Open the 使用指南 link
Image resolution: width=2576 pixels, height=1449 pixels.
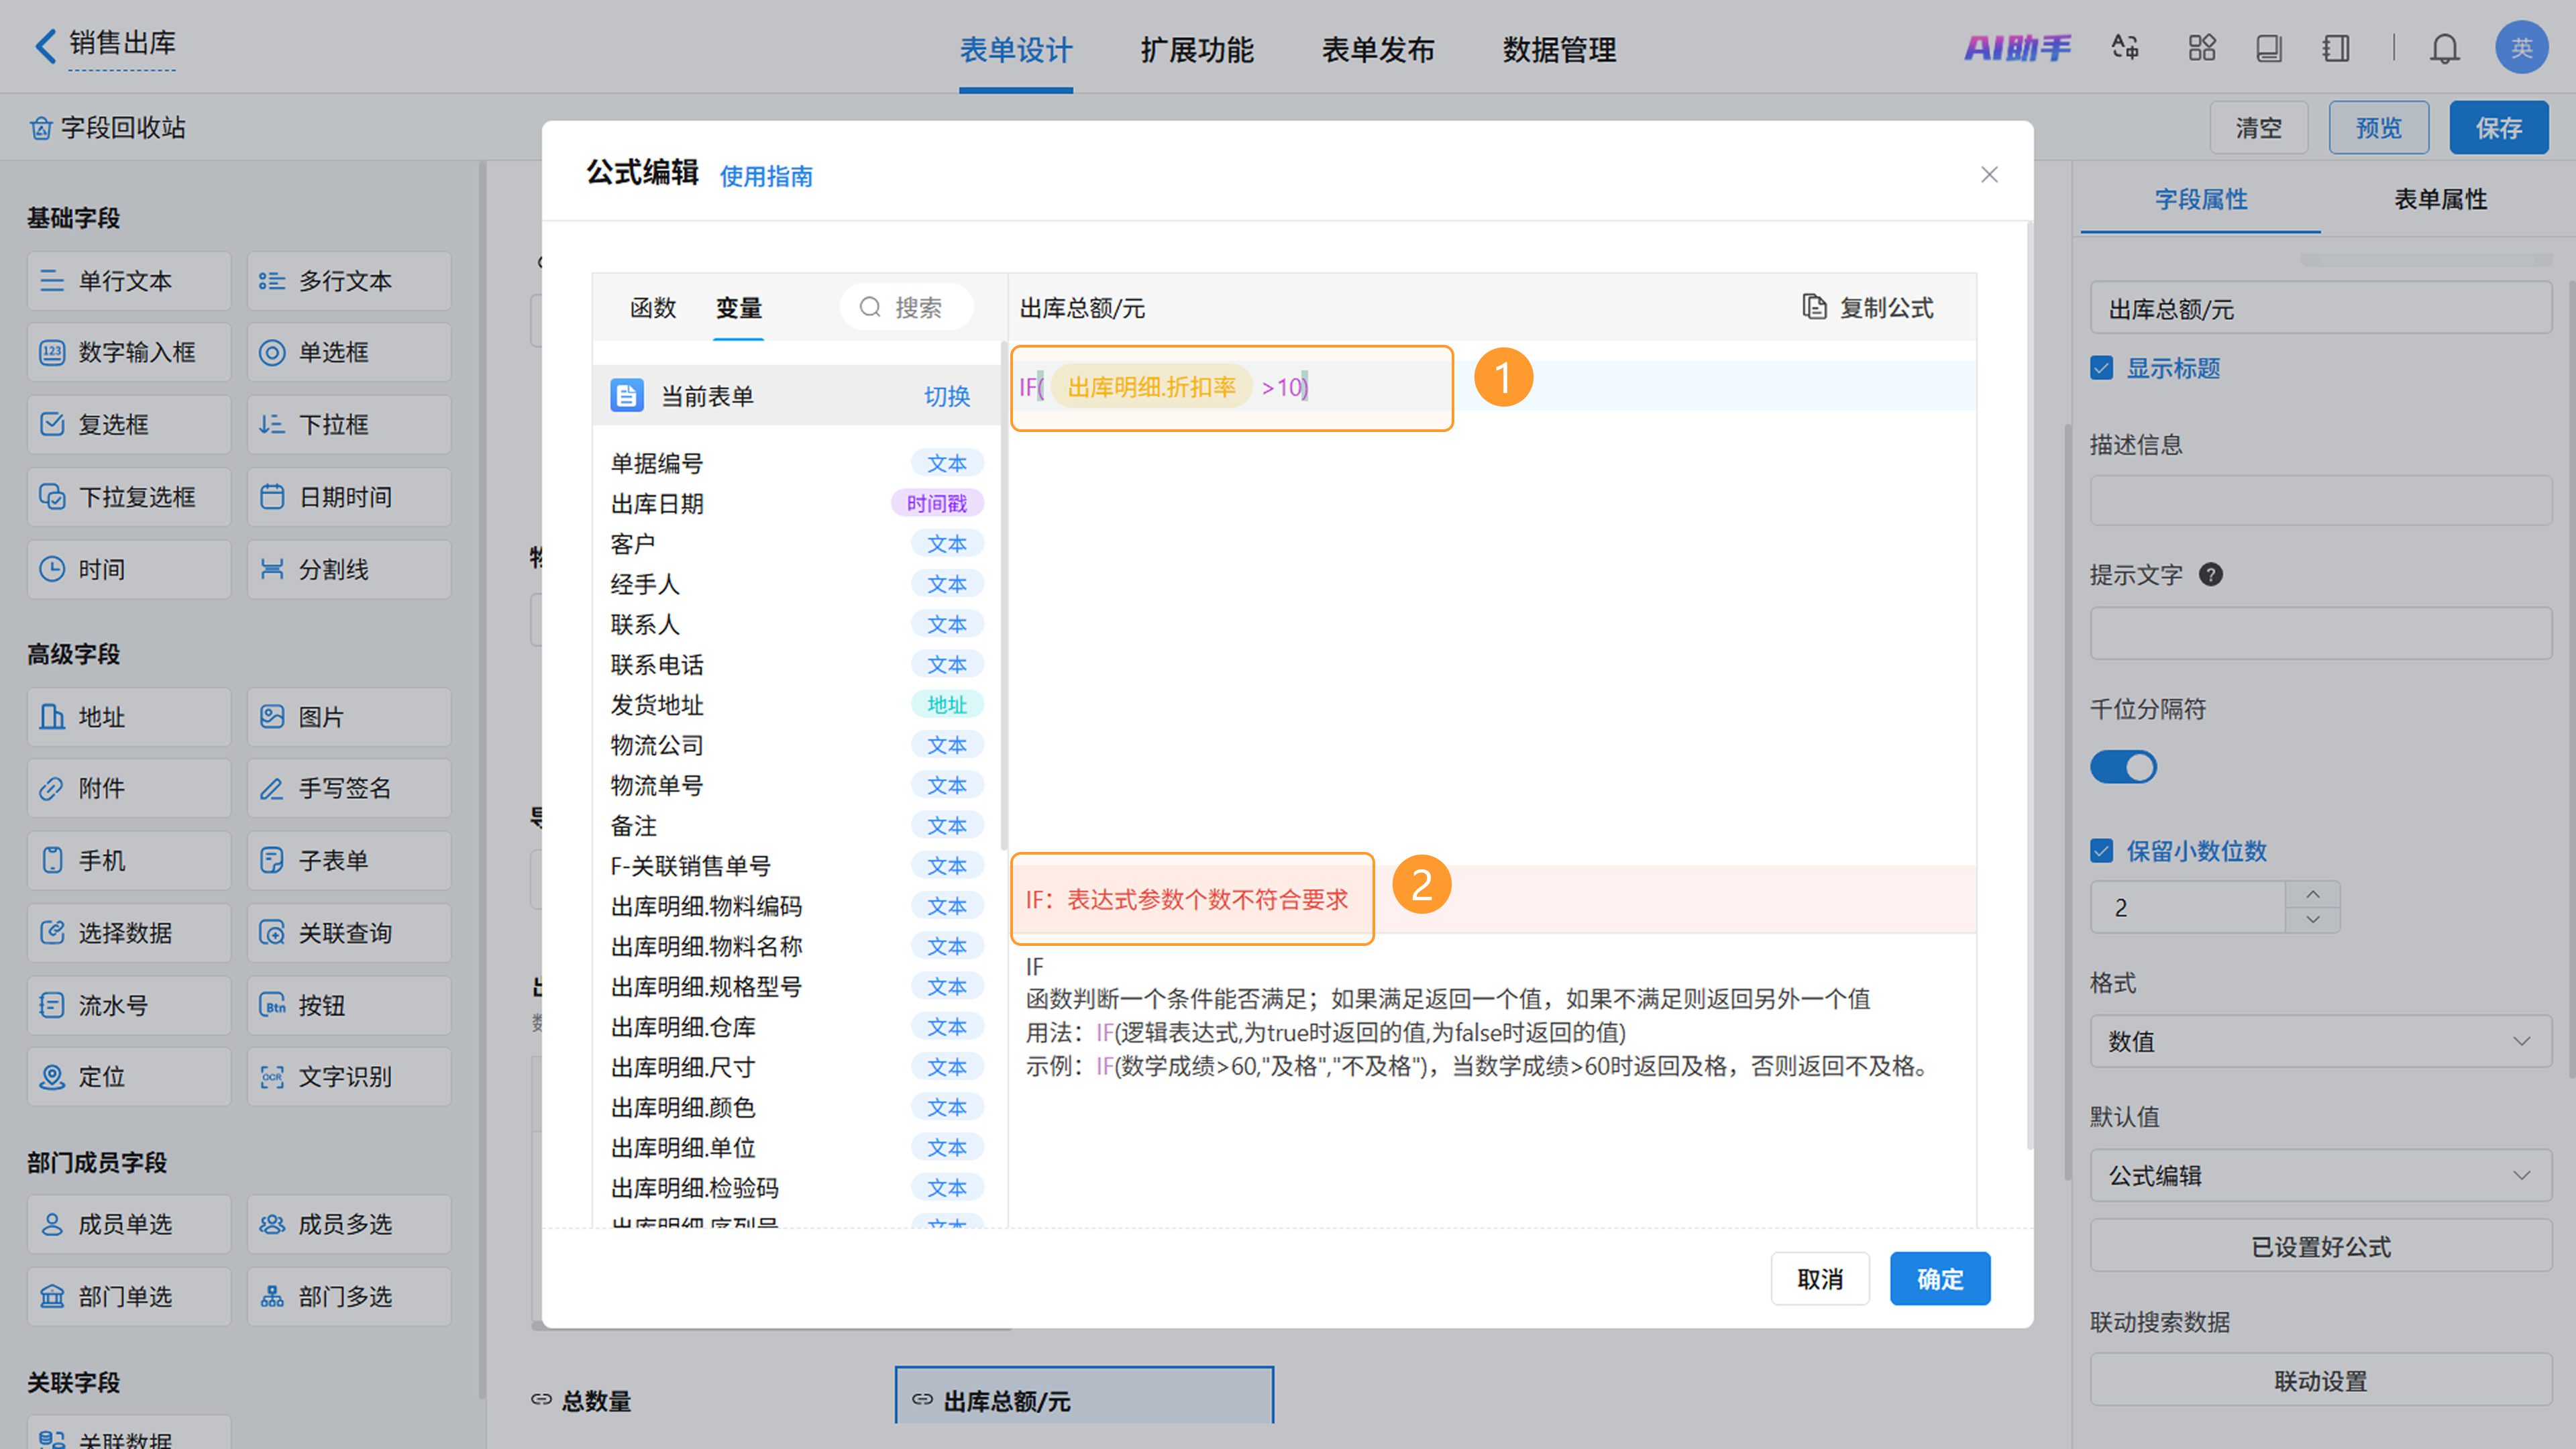[766, 177]
